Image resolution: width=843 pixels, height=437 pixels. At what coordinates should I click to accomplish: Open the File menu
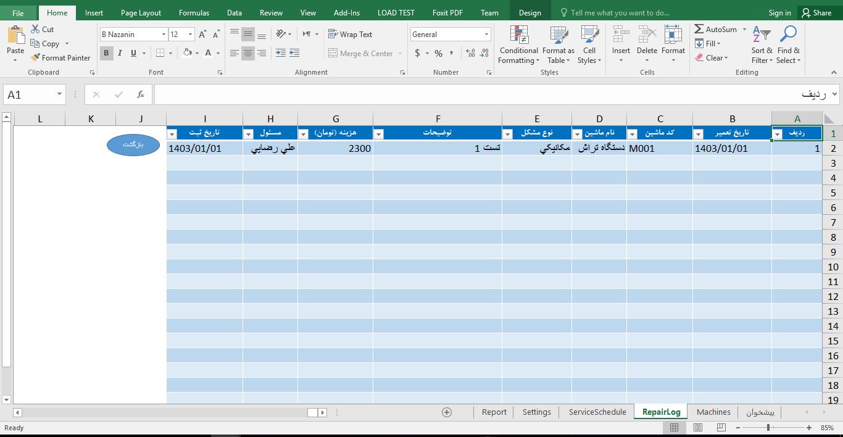point(18,12)
